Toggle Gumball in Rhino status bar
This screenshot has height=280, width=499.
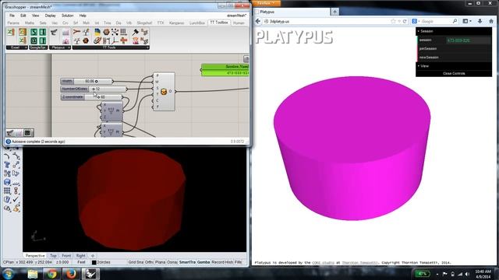point(203,262)
